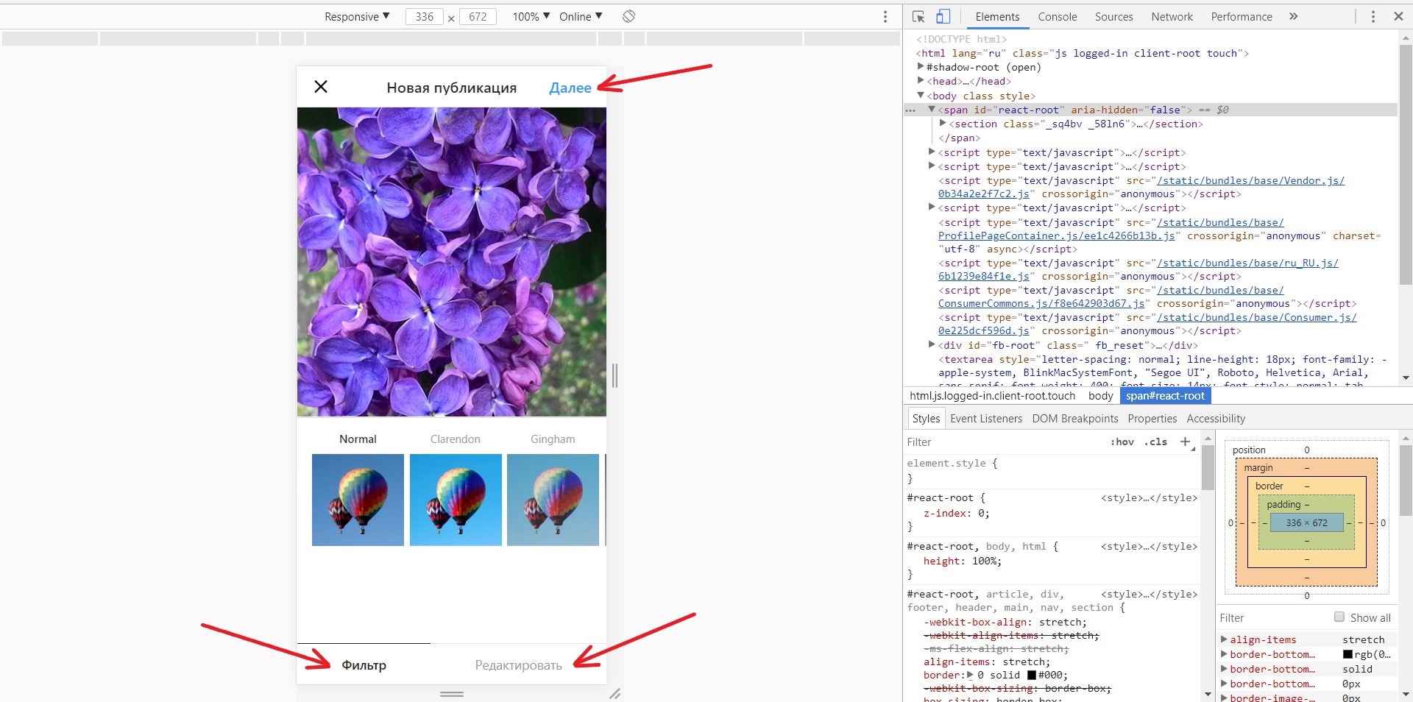The image size is (1413, 702).
Task: Expand the border shorthand triangle in styles
Action: click(970, 675)
